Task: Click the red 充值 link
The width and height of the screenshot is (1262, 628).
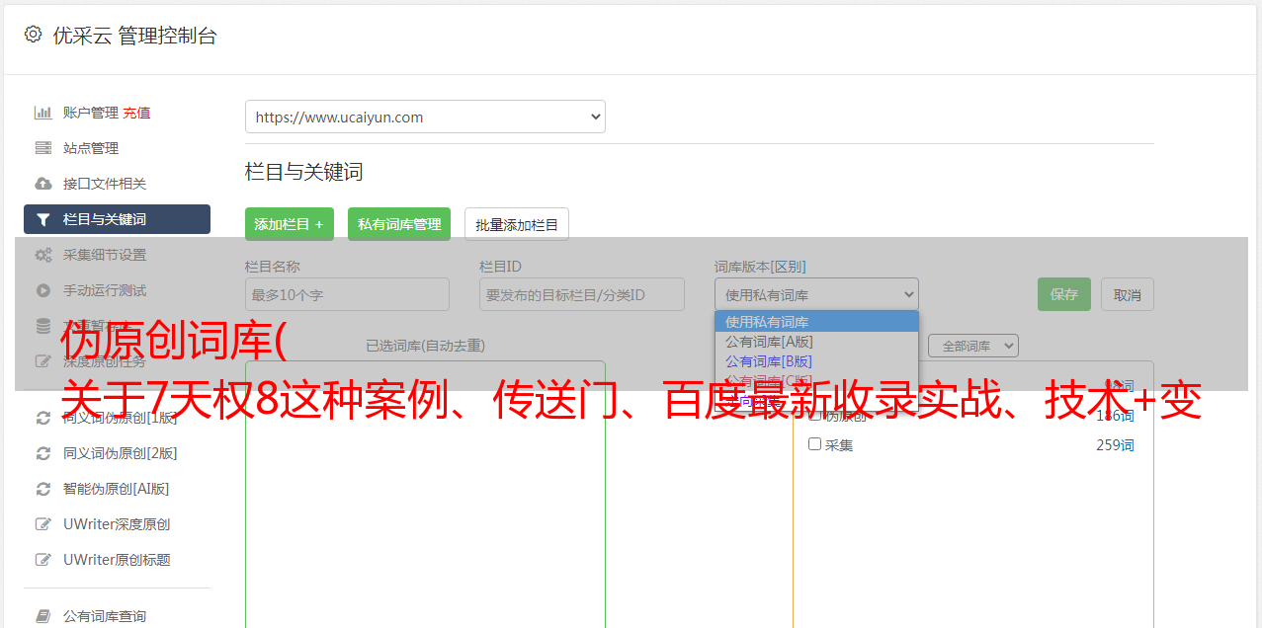Action: coord(136,113)
